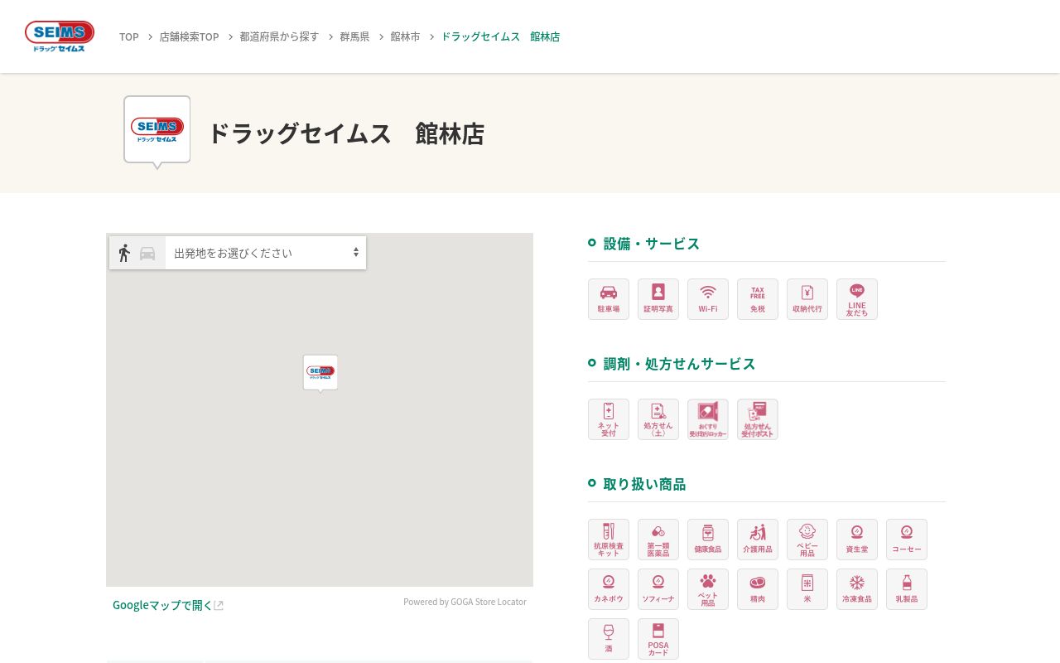Click the コーセー cosmetics icon

[x=907, y=540]
